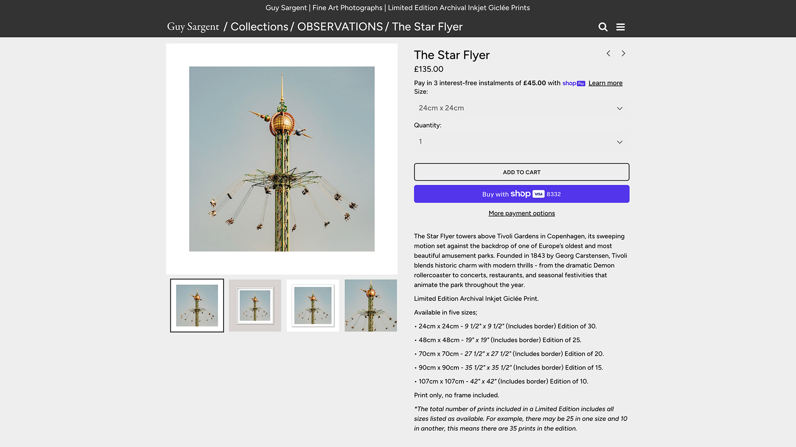Viewport: 796px width, 447px height.
Task: Select the first product thumbnail
Action: (x=197, y=305)
